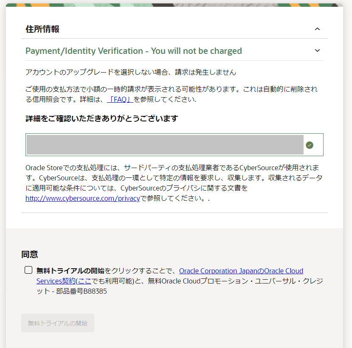Click the 住所情報 section heading
The height and width of the screenshot is (348, 352).
pyautogui.click(x=42, y=29)
